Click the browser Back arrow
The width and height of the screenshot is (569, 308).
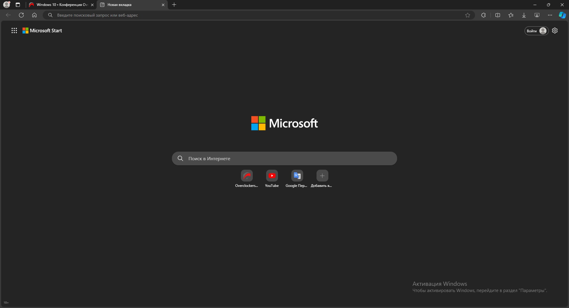tap(8, 15)
